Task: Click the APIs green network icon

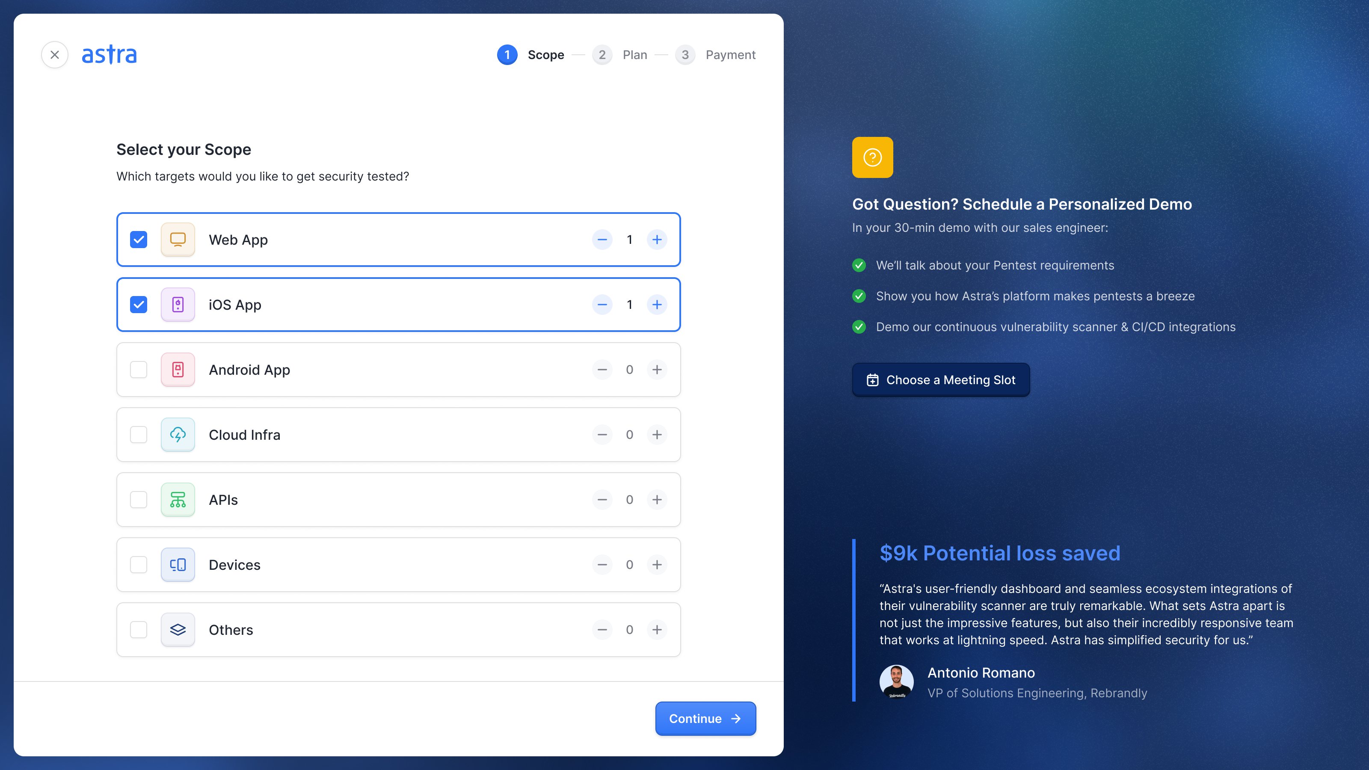Action: 178,500
